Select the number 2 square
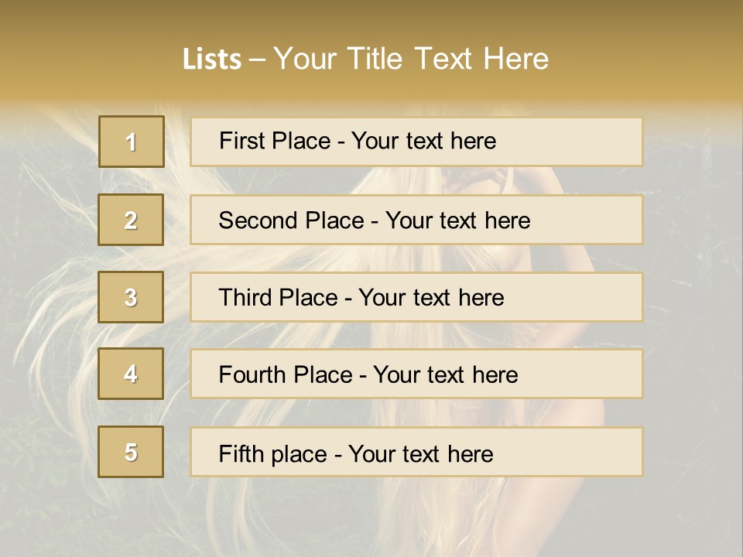 (131, 220)
